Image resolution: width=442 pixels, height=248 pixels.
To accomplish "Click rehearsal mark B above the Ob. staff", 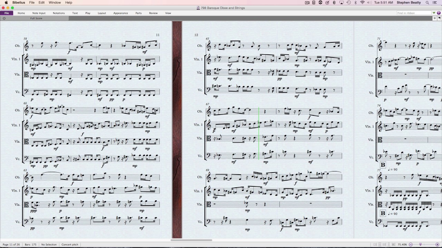I will 383,165.
